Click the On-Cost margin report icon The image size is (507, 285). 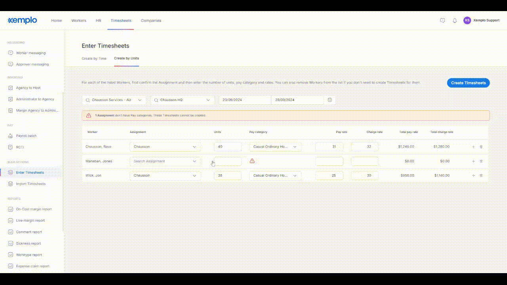tap(11, 209)
